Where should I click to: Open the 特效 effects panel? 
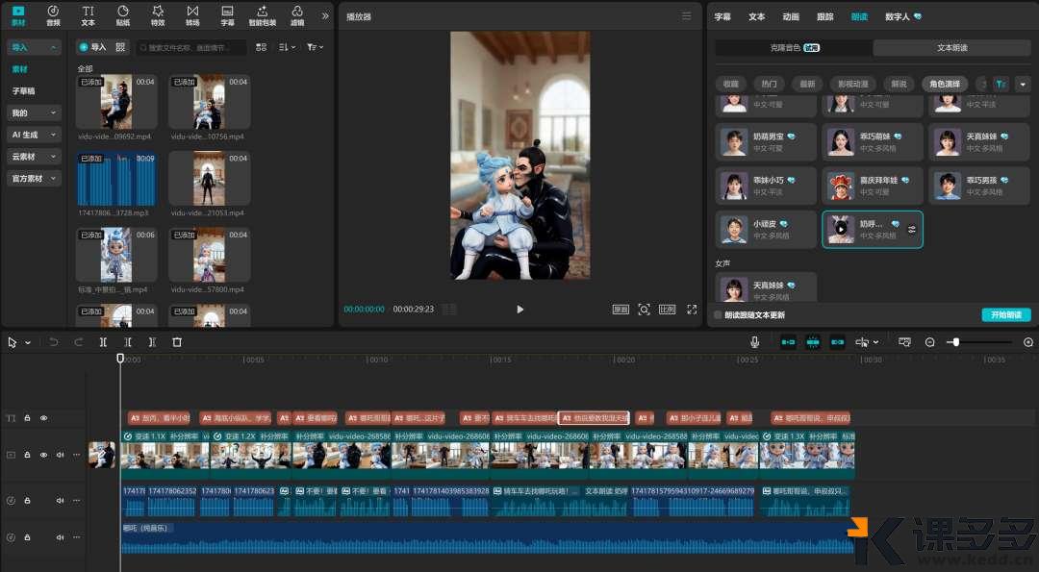coord(158,15)
